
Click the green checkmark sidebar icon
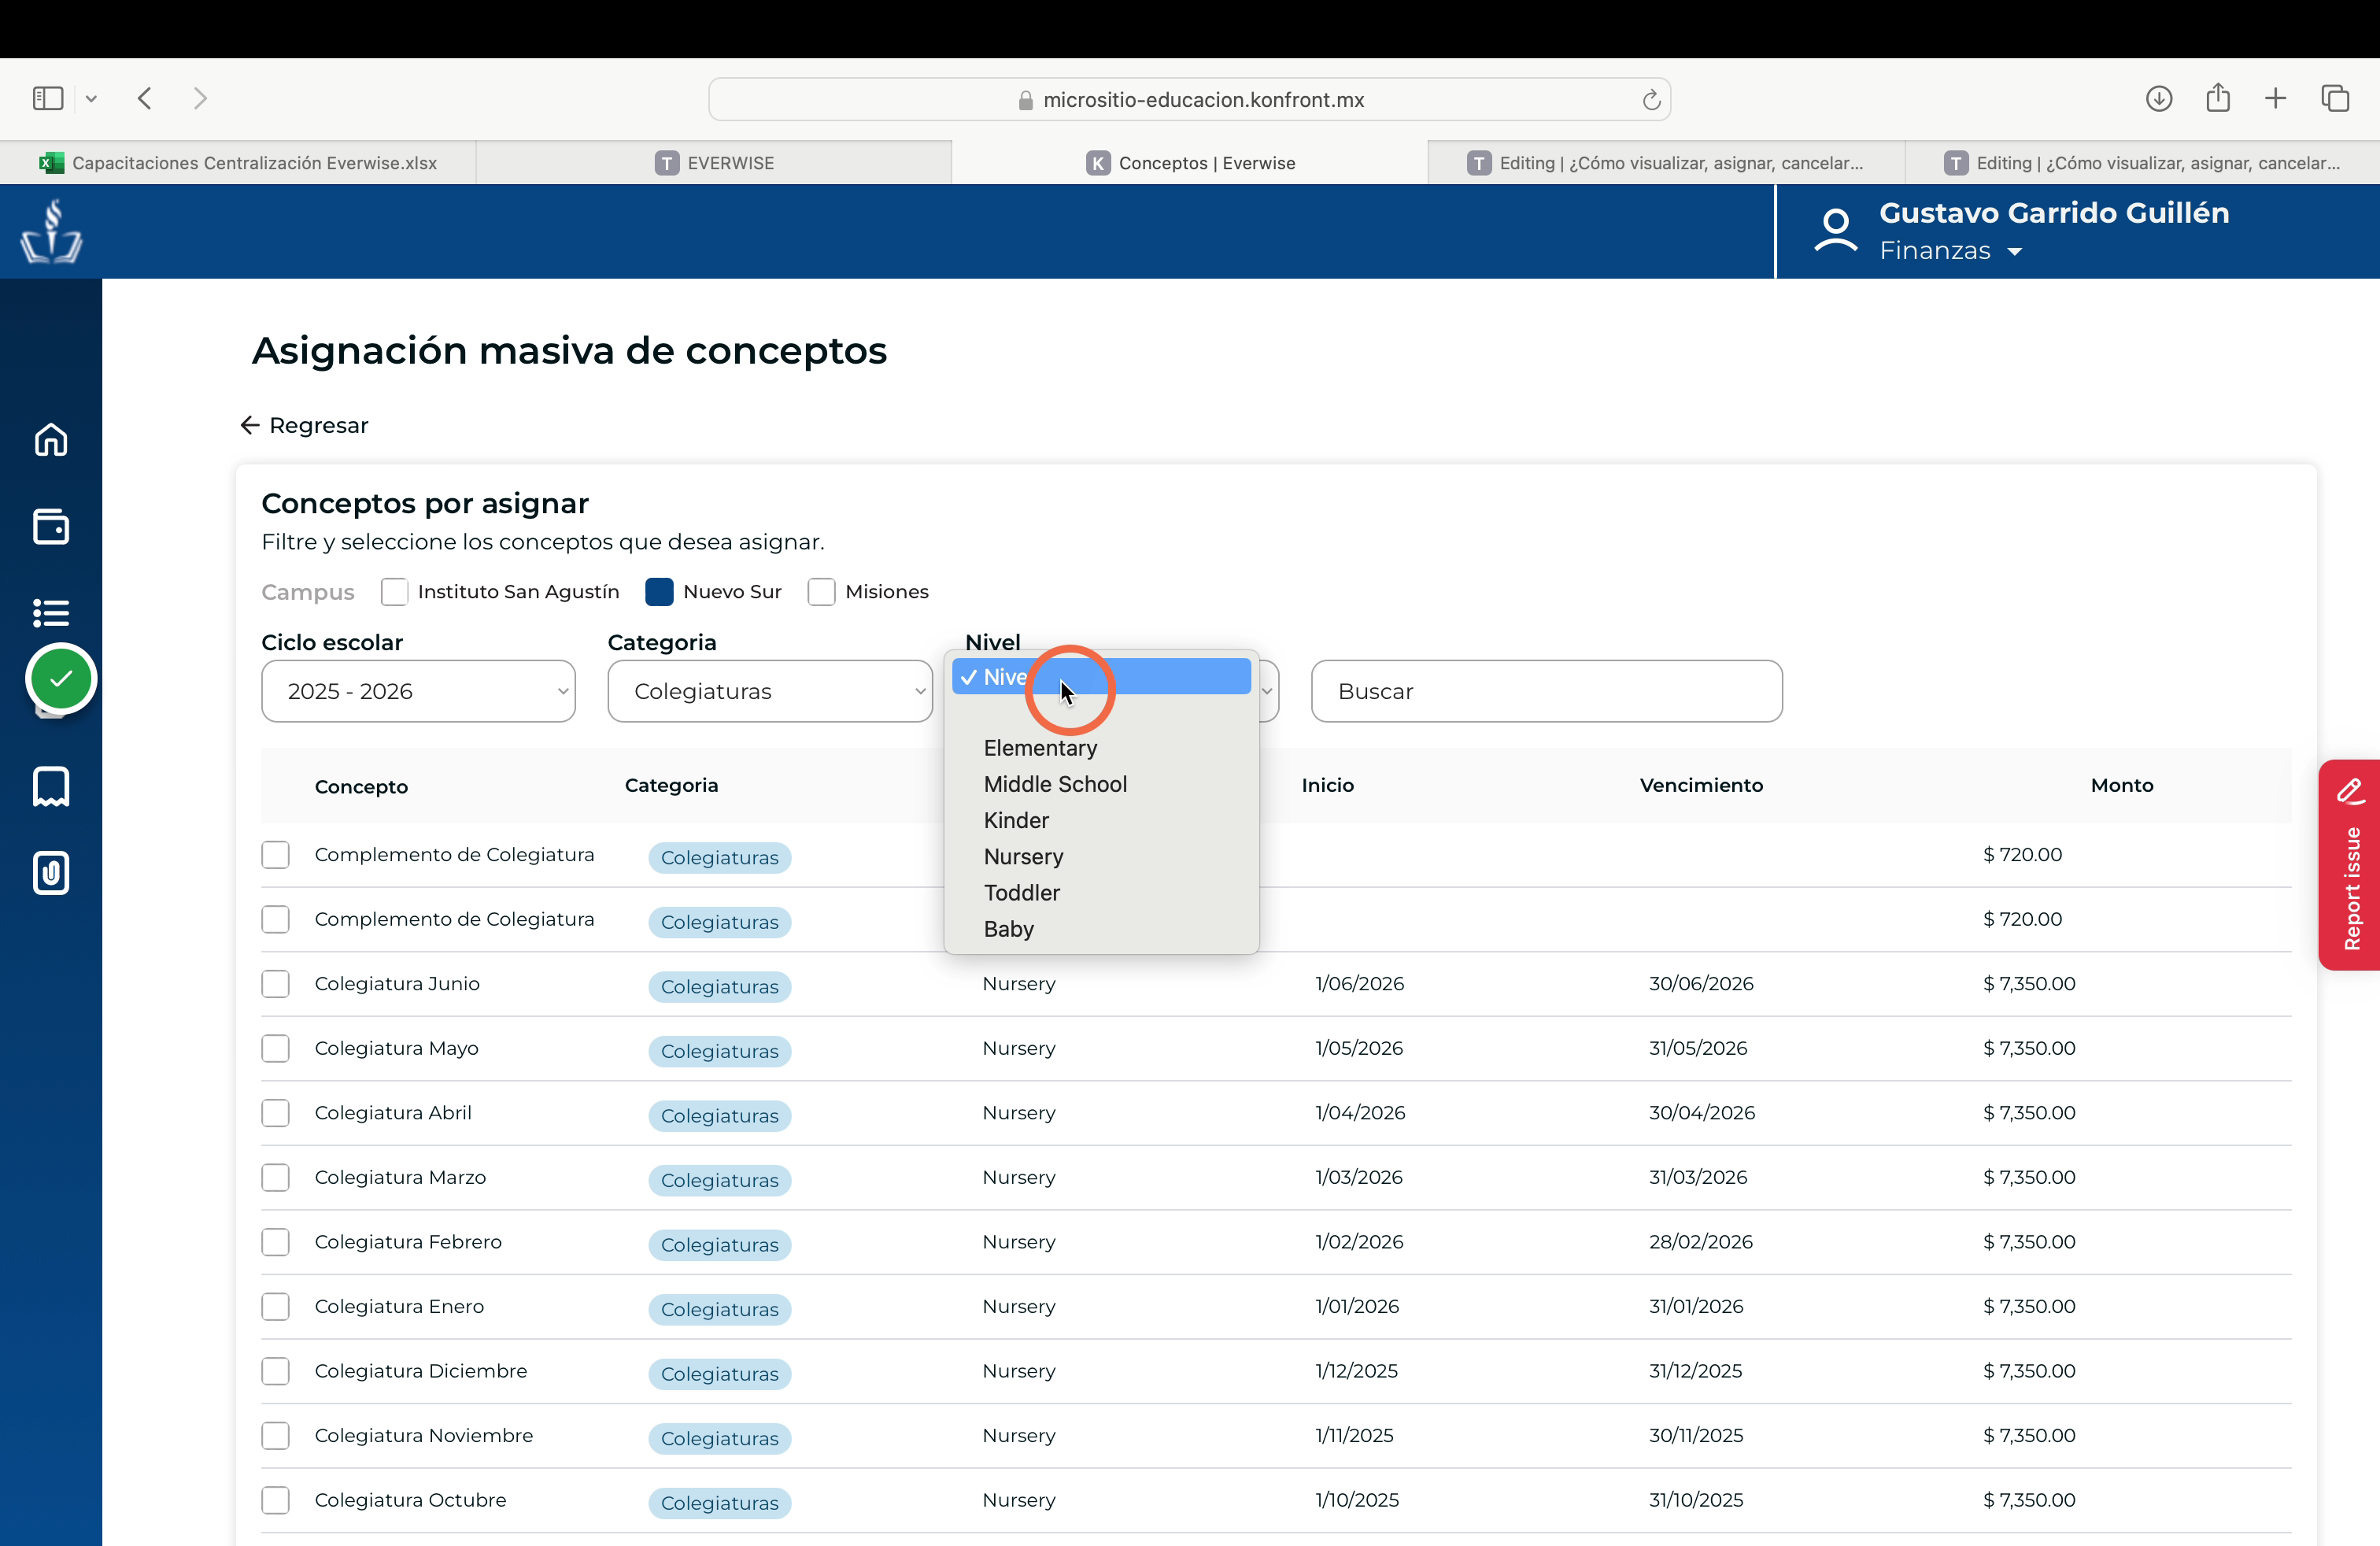click(61, 679)
